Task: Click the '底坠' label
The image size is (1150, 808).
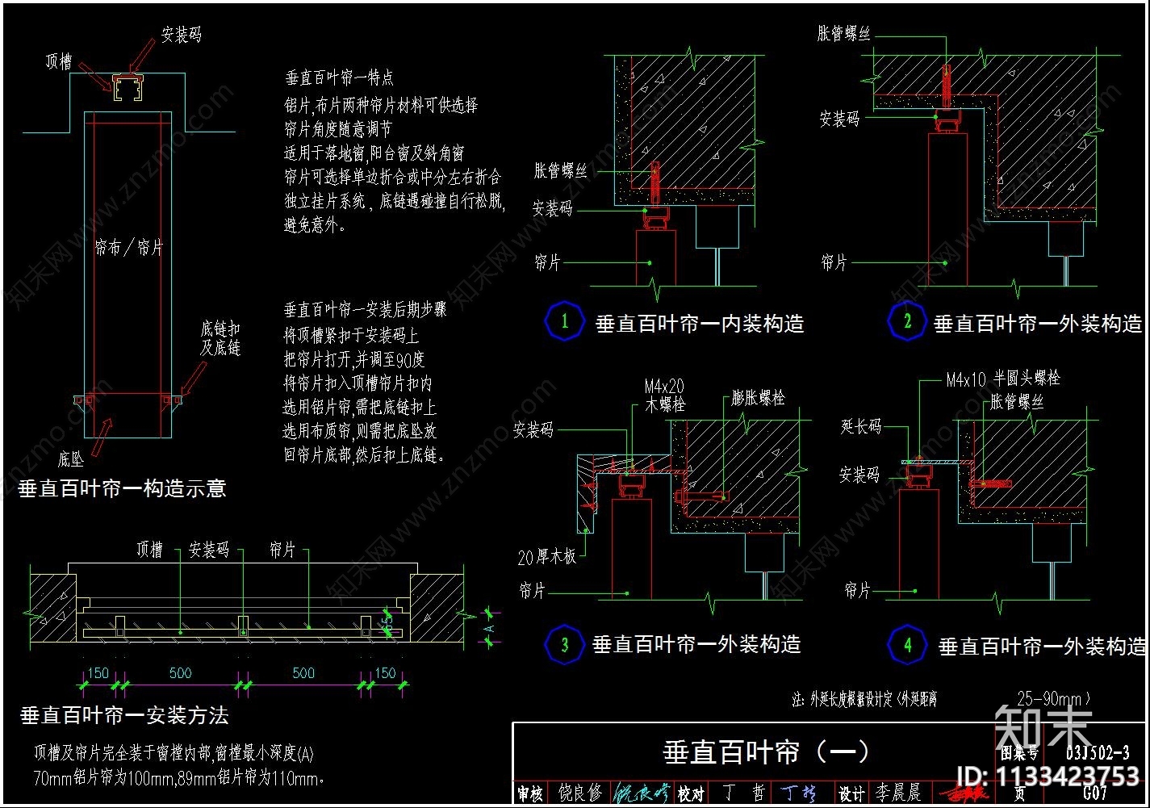Action: (71, 460)
